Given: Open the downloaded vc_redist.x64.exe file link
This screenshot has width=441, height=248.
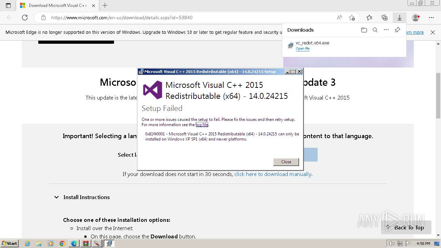Looking at the screenshot, I should pos(302,49).
